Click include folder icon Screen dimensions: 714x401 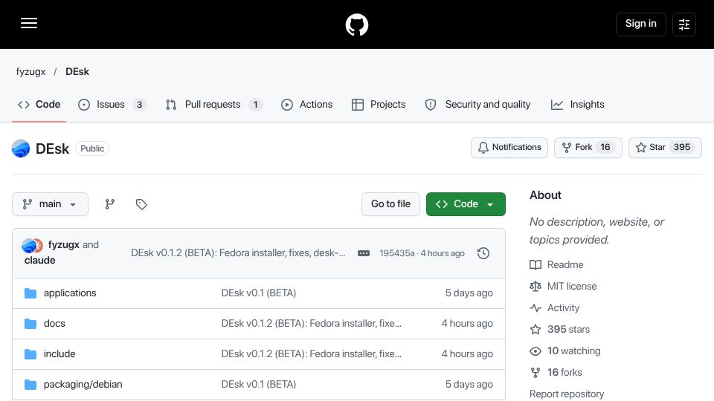pyautogui.click(x=30, y=354)
